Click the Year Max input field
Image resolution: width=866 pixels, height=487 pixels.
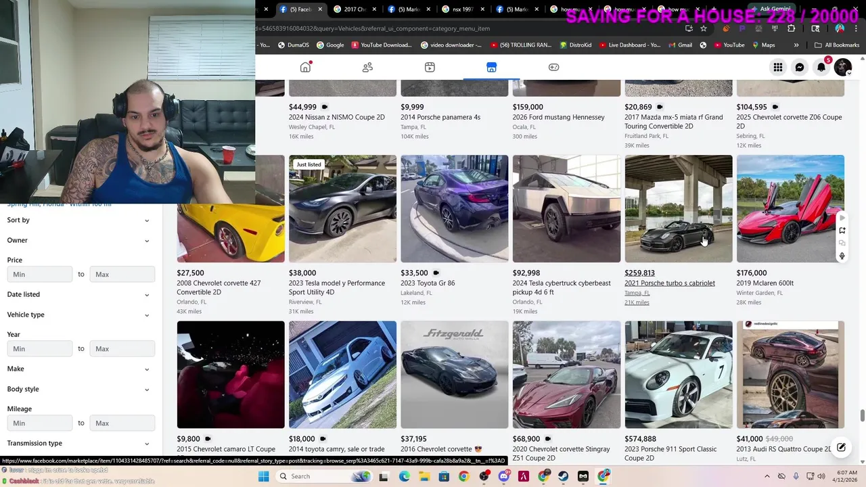tap(122, 348)
